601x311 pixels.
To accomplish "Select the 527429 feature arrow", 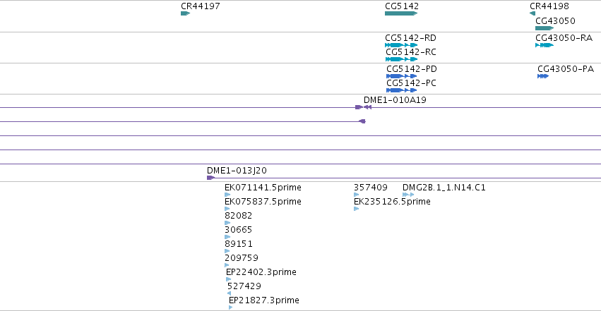I will (x=230, y=293).
